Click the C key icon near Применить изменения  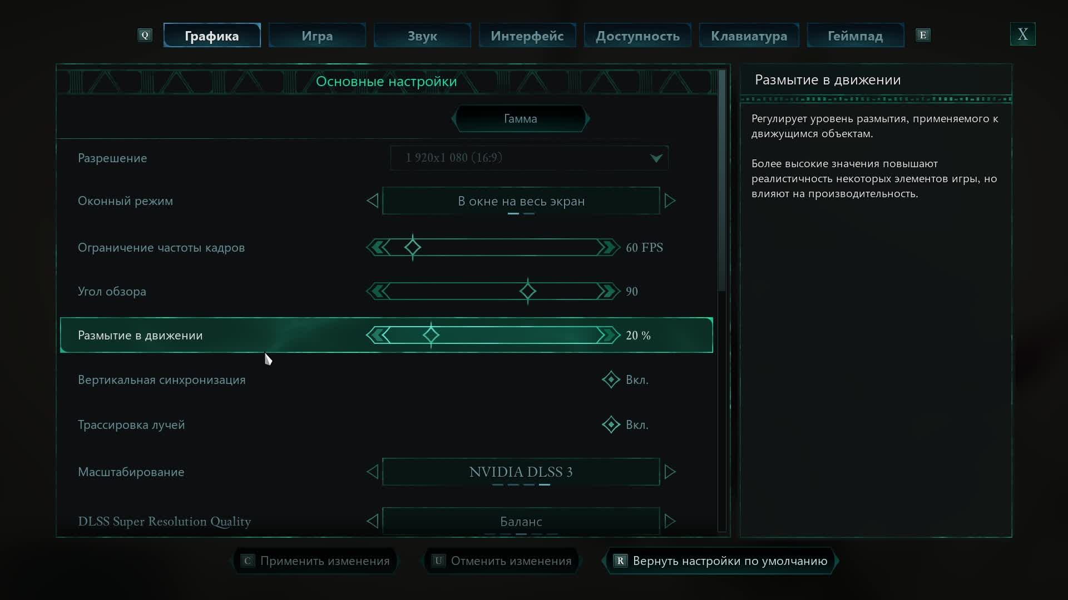(x=247, y=561)
